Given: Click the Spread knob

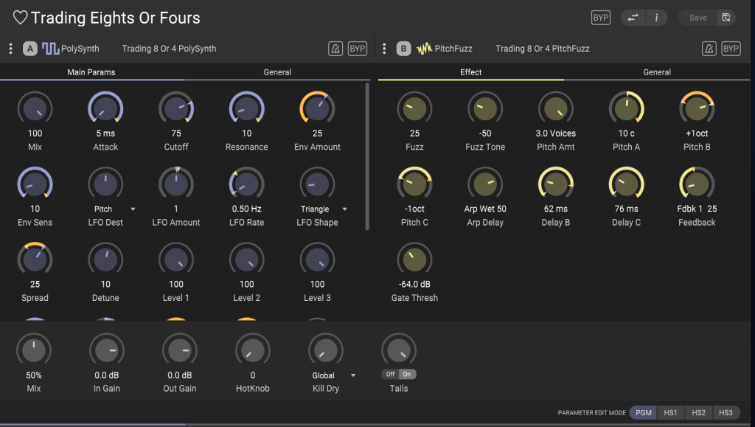Looking at the screenshot, I should point(35,260).
